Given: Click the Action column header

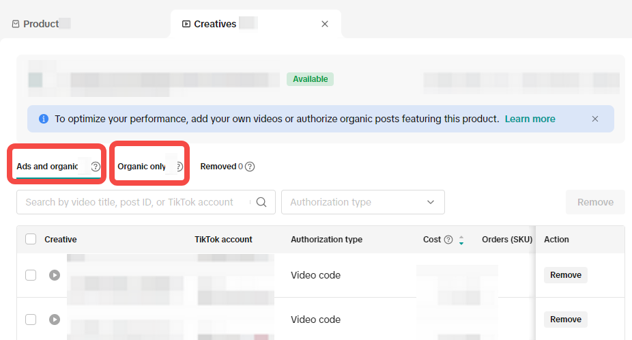Looking at the screenshot, I should (556, 239).
